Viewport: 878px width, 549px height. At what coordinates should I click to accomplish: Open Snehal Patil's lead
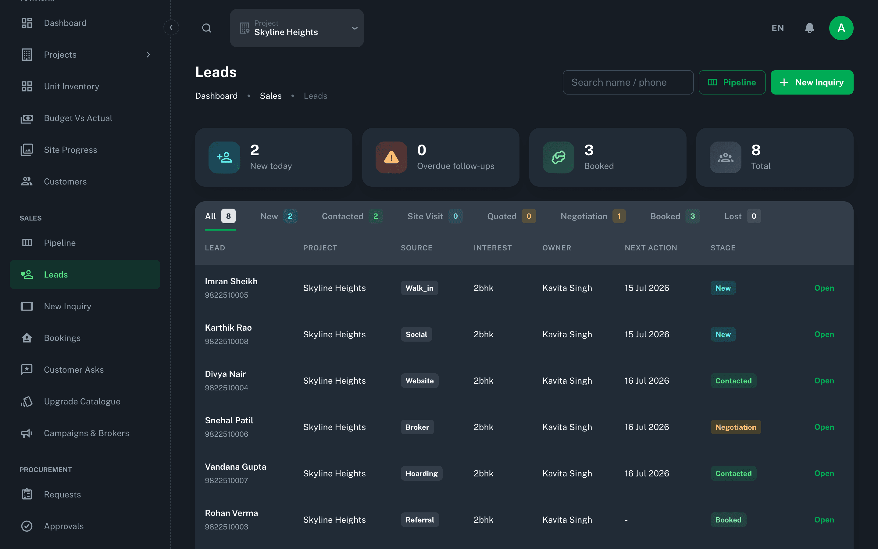coord(824,427)
